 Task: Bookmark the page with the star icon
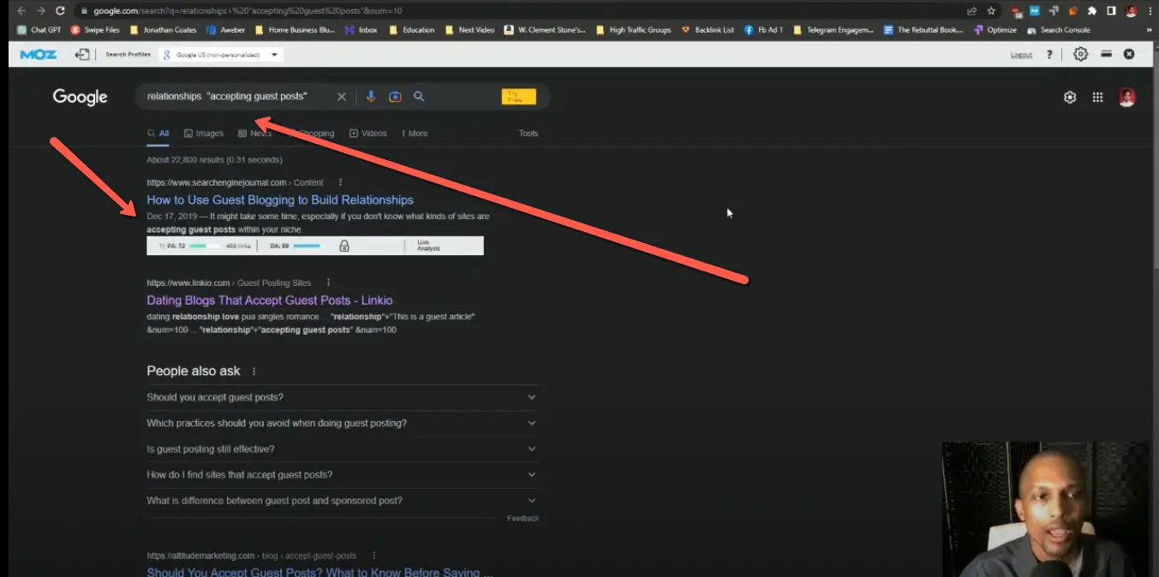pos(989,10)
